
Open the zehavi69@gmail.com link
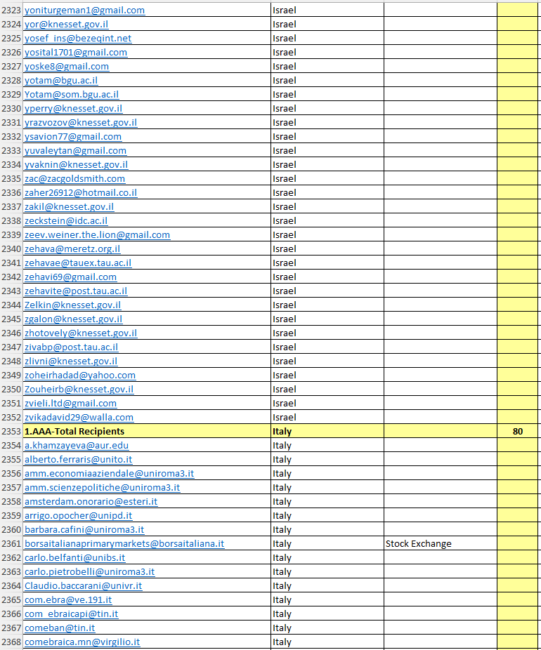point(70,277)
